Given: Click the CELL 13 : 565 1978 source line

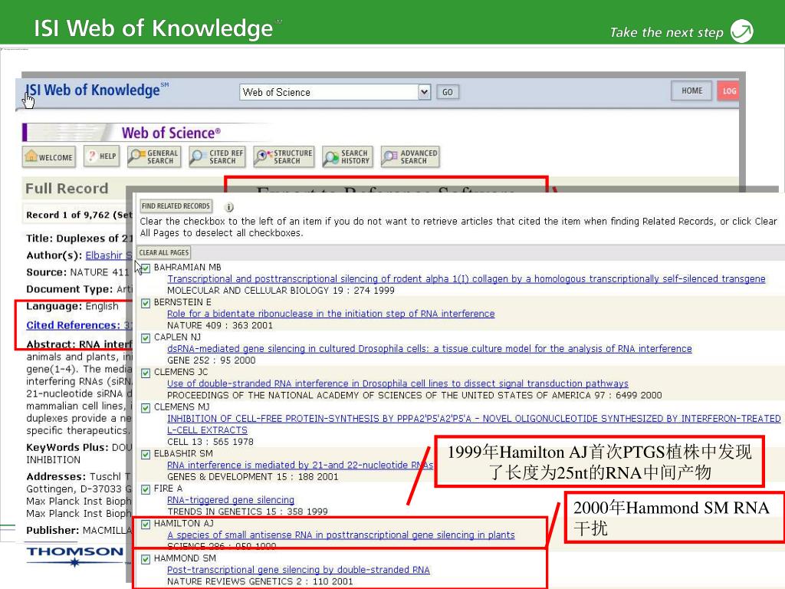Looking at the screenshot, I should point(210,442).
